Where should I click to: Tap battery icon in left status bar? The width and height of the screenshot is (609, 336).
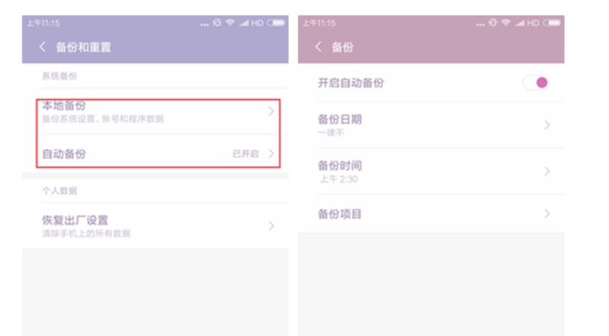pos(276,23)
